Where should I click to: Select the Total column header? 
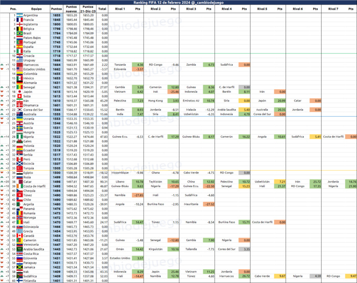tap(102, 9)
